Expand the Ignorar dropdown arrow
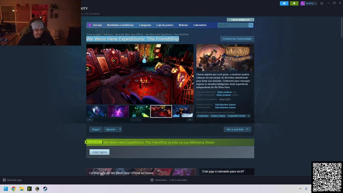343x193 pixels. pyautogui.click(x=120, y=129)
